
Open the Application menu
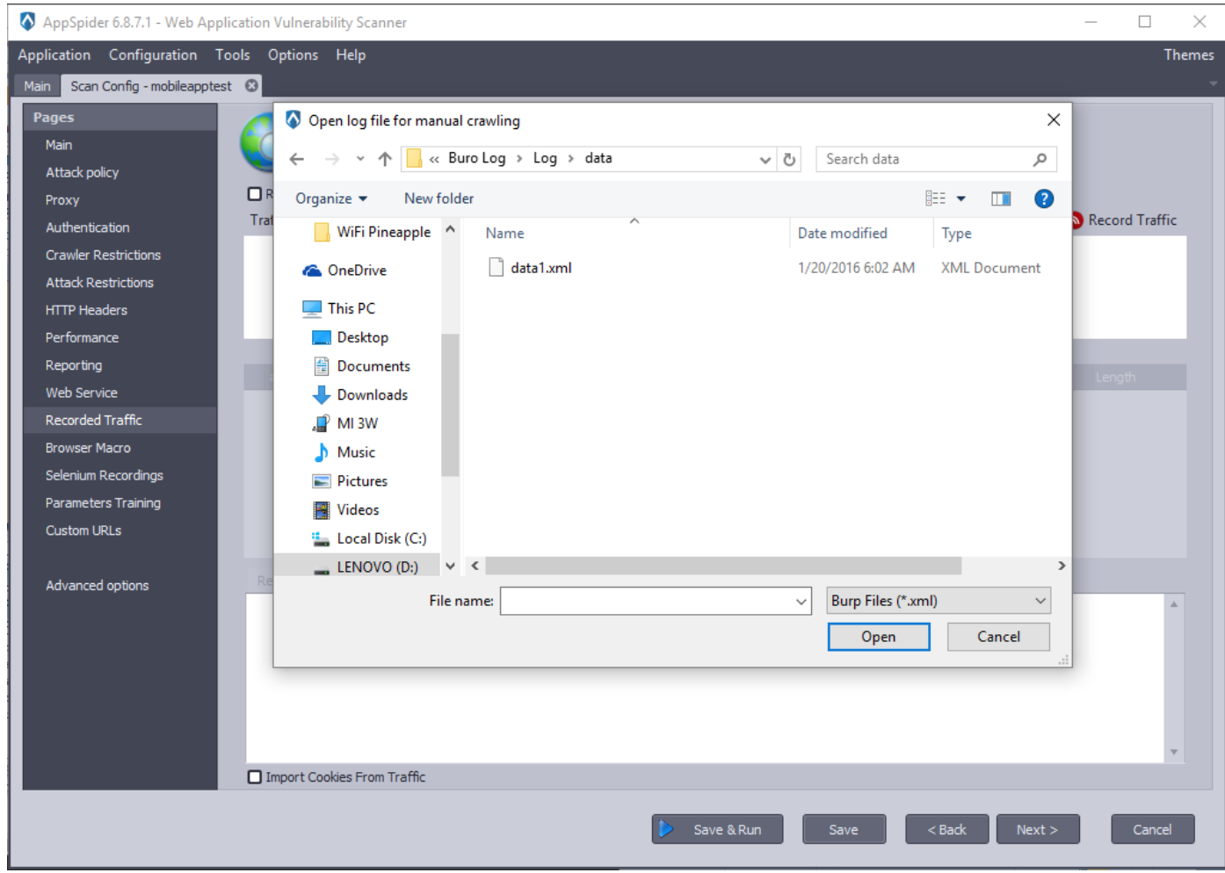tap(54, 54)
